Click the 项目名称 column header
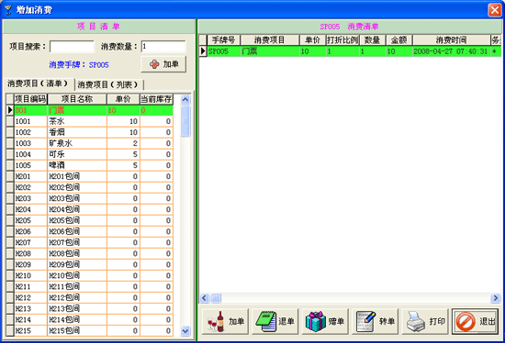The image size is (505, 343). pyautogui.click(x=77, y=99)
